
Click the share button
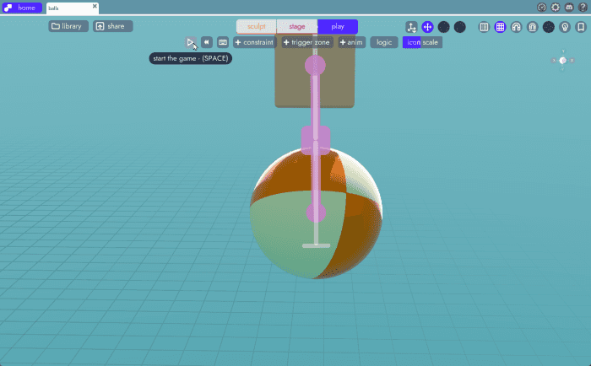click(112, 26)
